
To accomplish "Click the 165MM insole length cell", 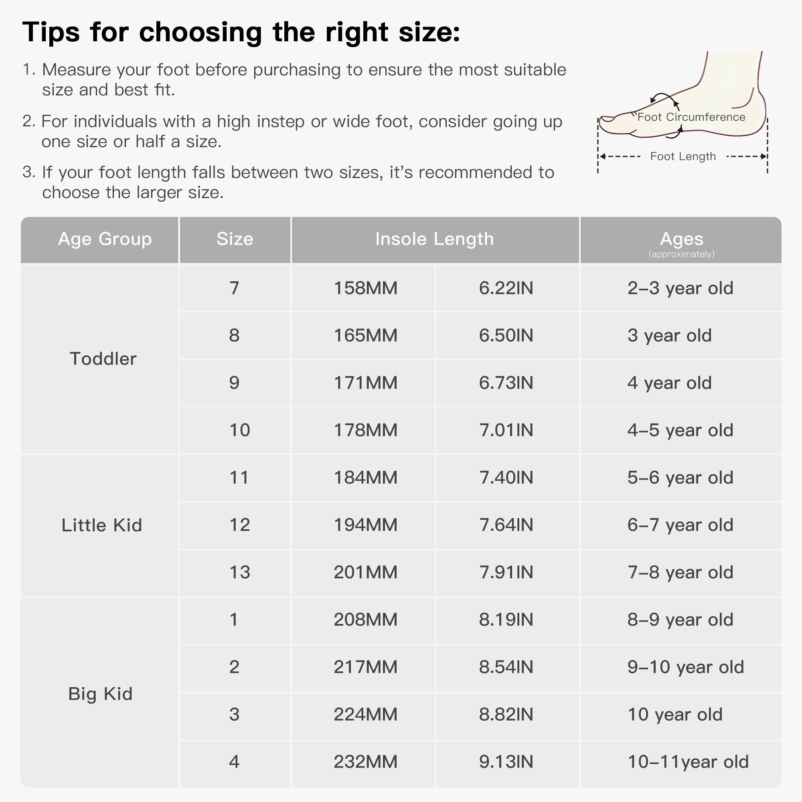I will pyautogui.click(x=365, y=335).
